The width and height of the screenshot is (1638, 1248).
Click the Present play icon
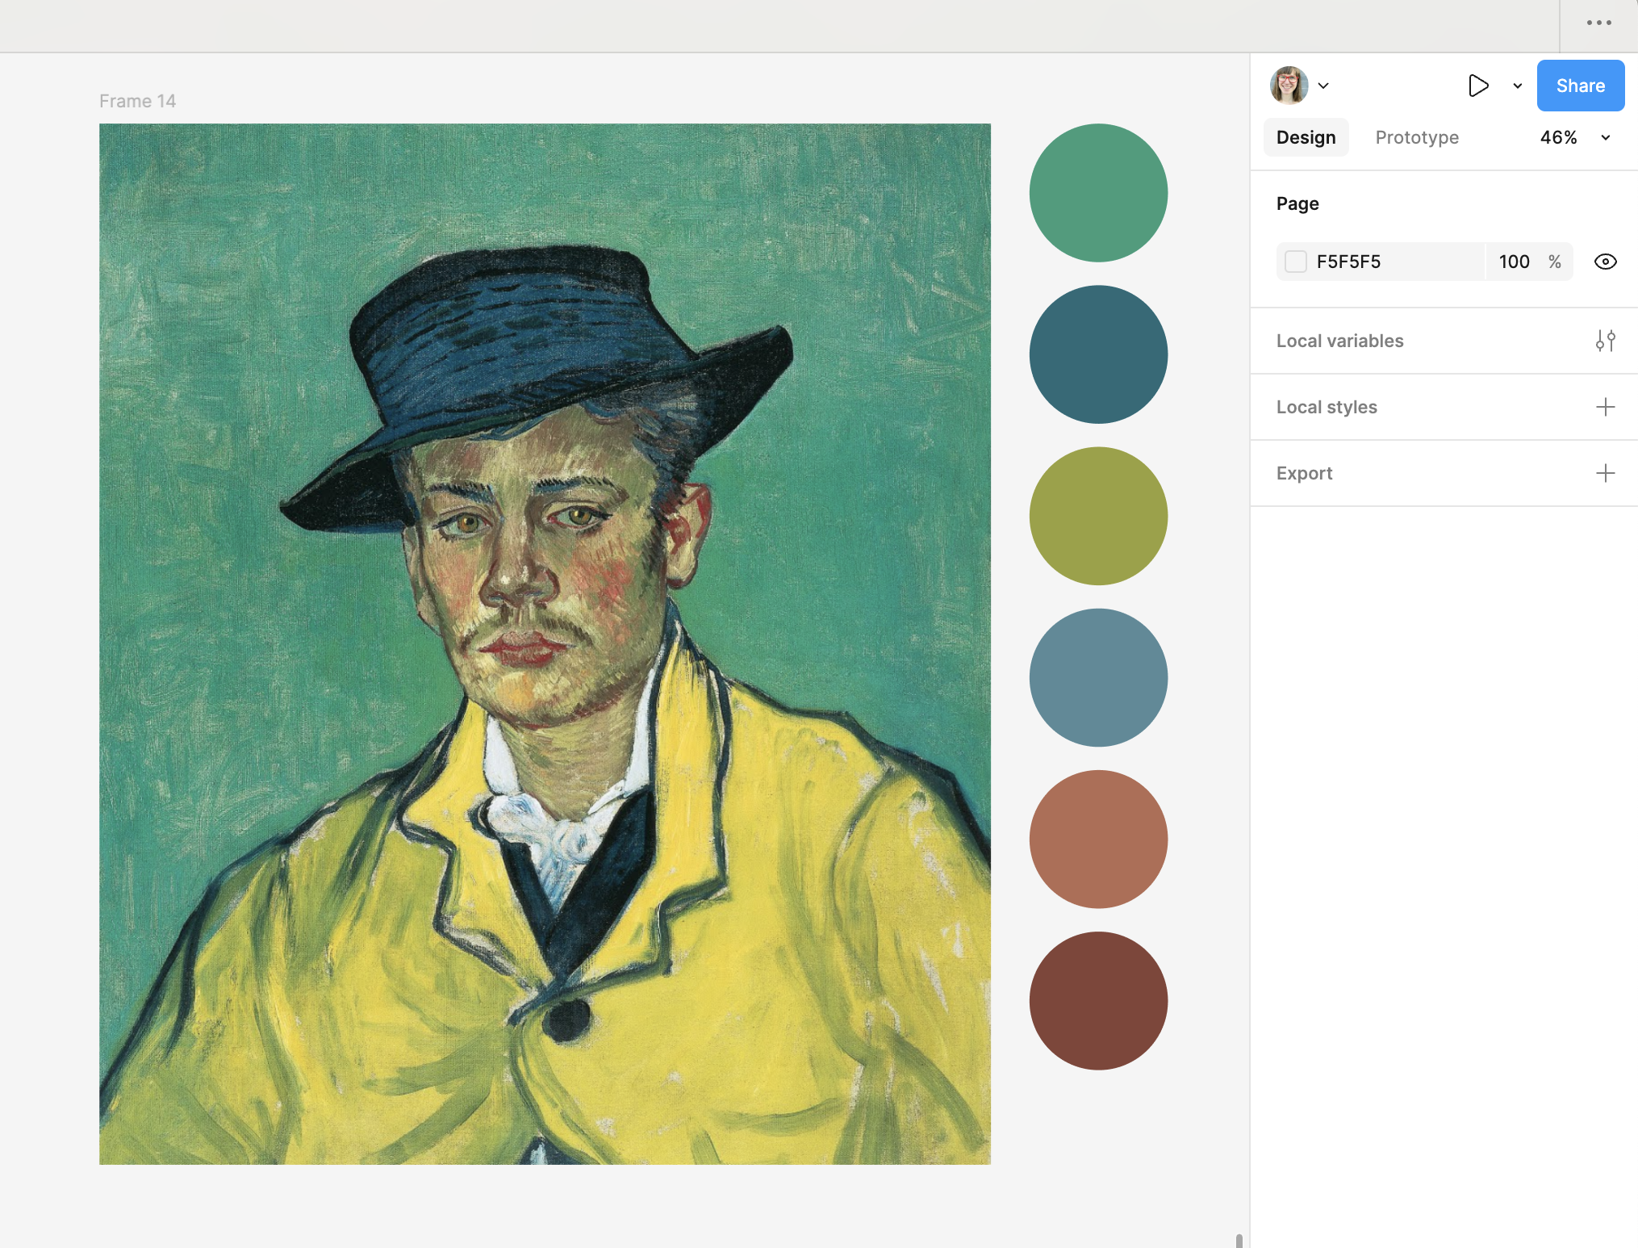pos(1477,86)
